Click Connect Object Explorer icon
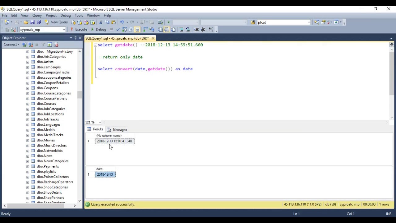The height and width of the screenshot is (223, 396). pyautogui.click(x=24, y=45)
